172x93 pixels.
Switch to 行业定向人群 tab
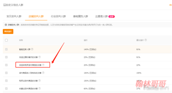coord(58,16)
